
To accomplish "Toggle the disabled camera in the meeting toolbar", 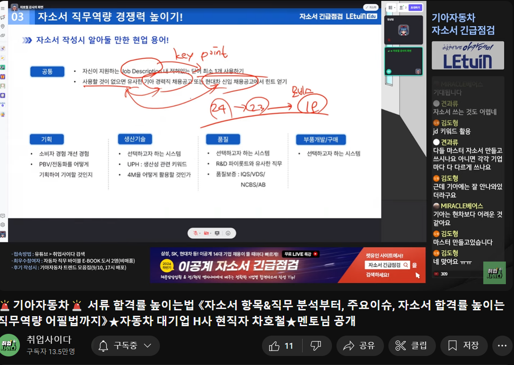I will (206, 233).
